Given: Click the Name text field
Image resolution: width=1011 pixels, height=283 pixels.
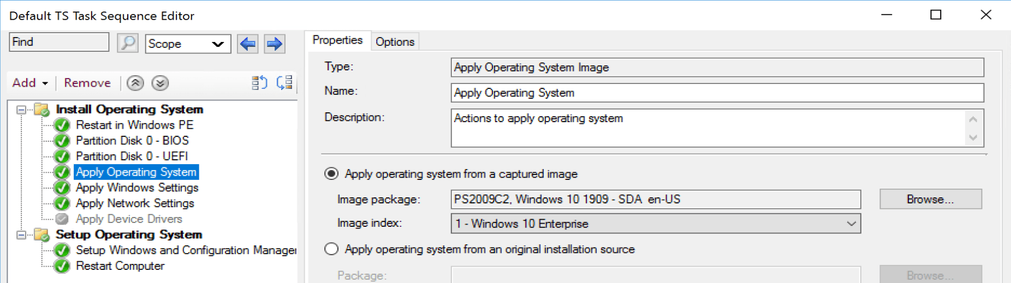Looking at the screenshot, I should 717,93.
